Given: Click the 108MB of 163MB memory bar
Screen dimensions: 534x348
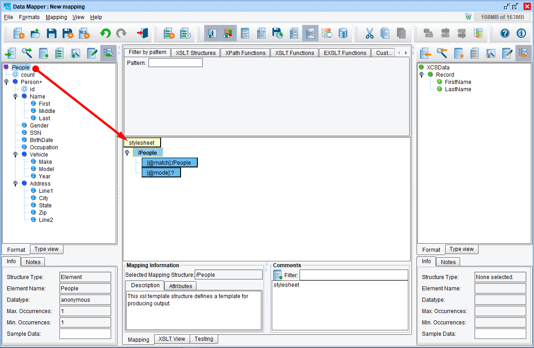Looking at the screenshot, I should 502,17.
